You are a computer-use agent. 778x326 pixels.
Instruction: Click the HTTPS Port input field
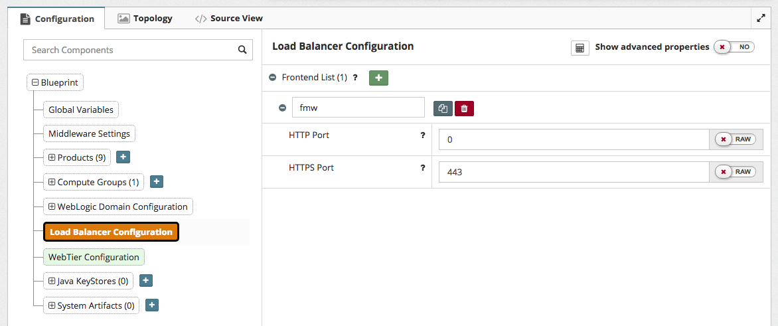(574, 172)
